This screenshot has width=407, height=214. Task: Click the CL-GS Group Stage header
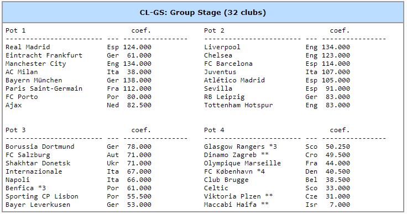pos(203,13)
